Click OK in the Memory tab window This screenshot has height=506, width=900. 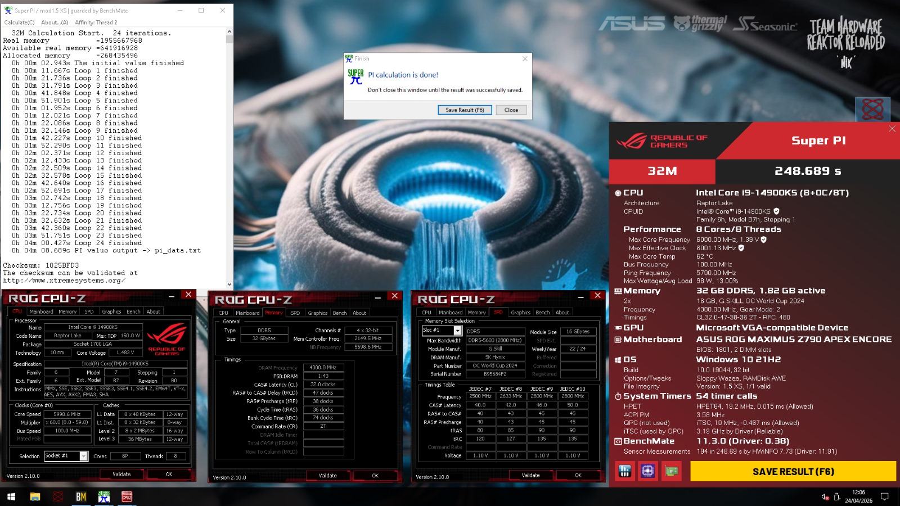375,475
